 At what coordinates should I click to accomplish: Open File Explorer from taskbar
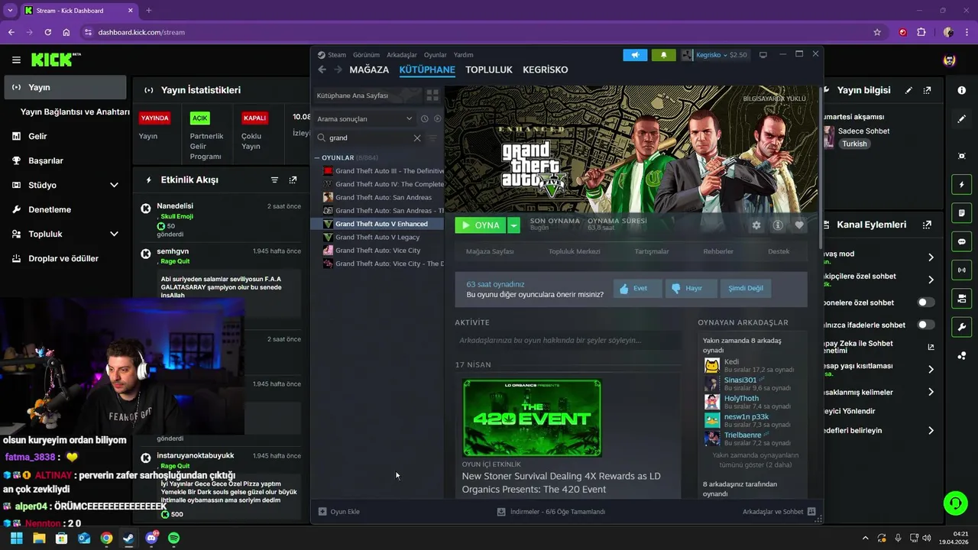[39, 539]
